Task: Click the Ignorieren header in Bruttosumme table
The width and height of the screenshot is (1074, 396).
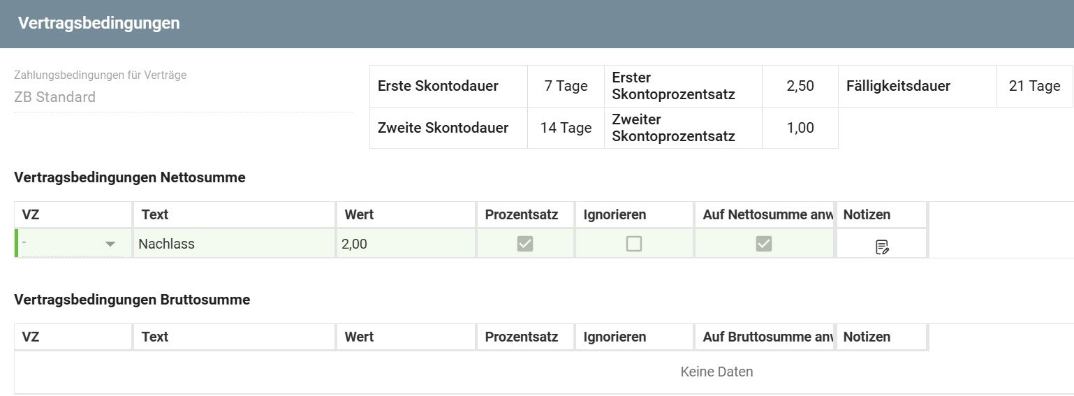Action: point(633,337)
